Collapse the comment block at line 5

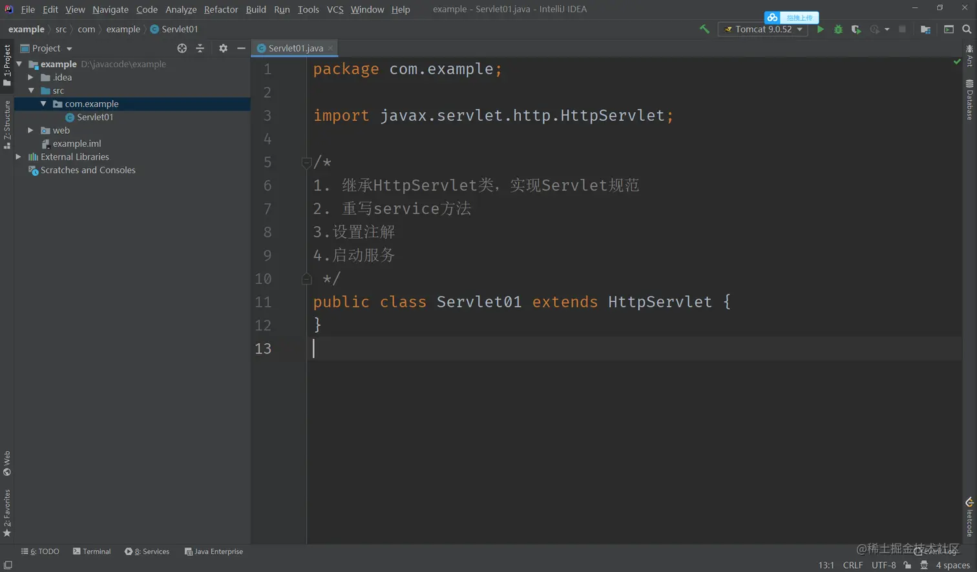(307, 162)
